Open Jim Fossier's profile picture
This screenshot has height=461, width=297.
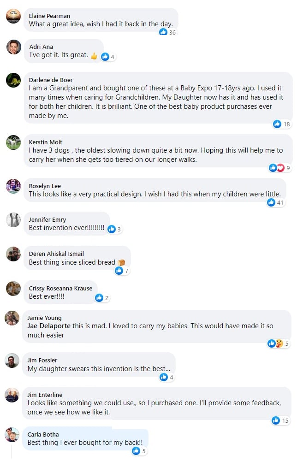[12, 361]
